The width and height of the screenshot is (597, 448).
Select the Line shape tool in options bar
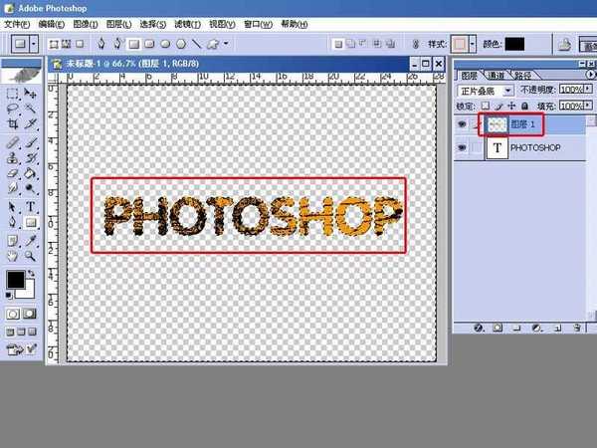click(197, 44)
